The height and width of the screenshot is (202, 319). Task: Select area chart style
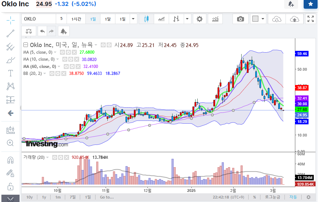pyautogui.click(x=161, y=19)
